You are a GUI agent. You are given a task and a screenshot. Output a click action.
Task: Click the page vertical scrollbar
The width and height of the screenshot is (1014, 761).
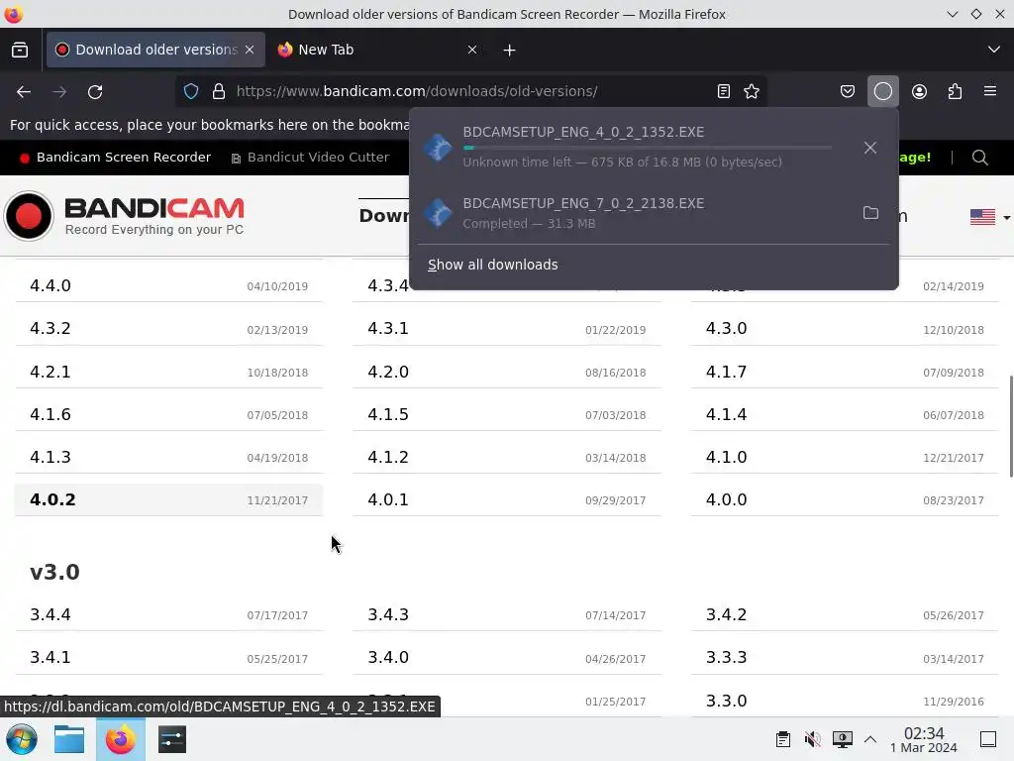pos(1011,427)
